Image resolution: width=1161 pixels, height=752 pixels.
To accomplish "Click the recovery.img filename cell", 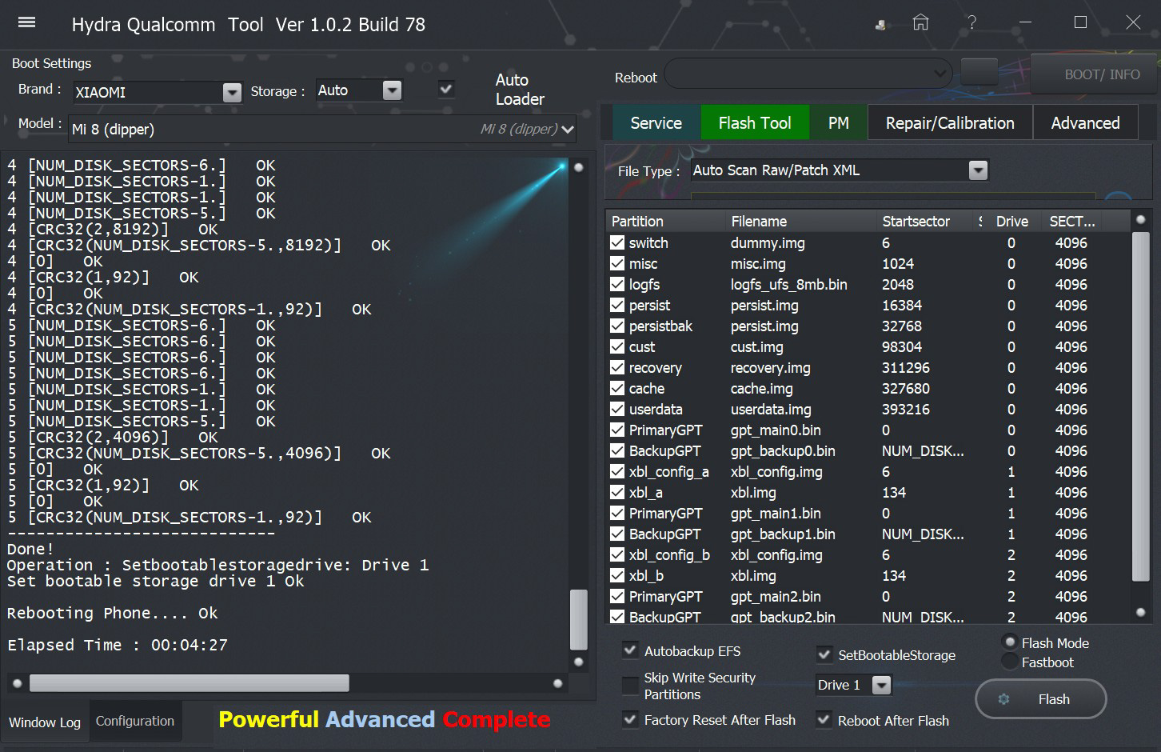I will point(771,367).
